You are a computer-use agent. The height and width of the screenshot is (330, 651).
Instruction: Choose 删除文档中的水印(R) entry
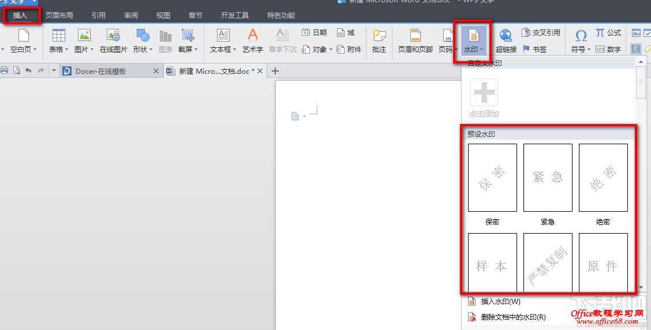pos(507,317)
